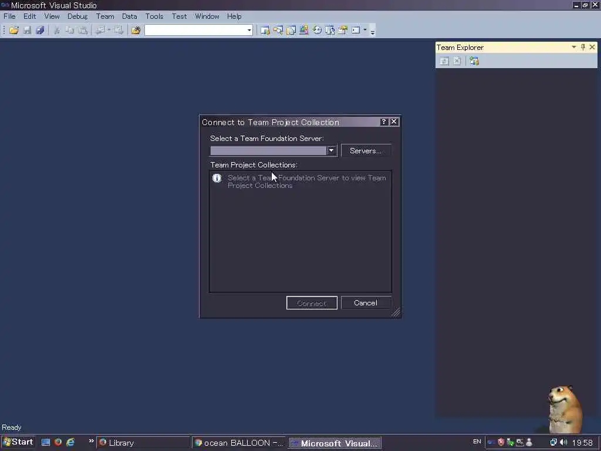Open the Tools menu

[x=154, y=16]
